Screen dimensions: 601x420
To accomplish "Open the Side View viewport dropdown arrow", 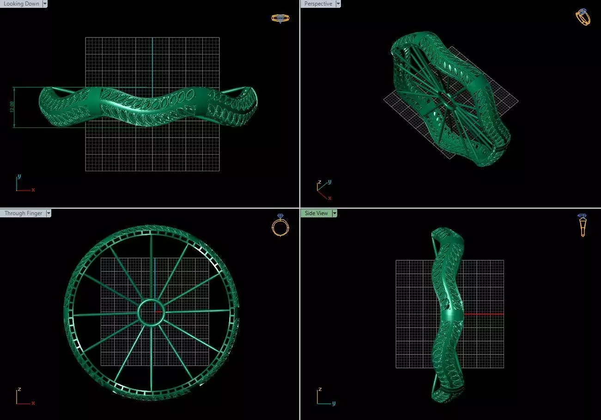I will click(335, 213).
